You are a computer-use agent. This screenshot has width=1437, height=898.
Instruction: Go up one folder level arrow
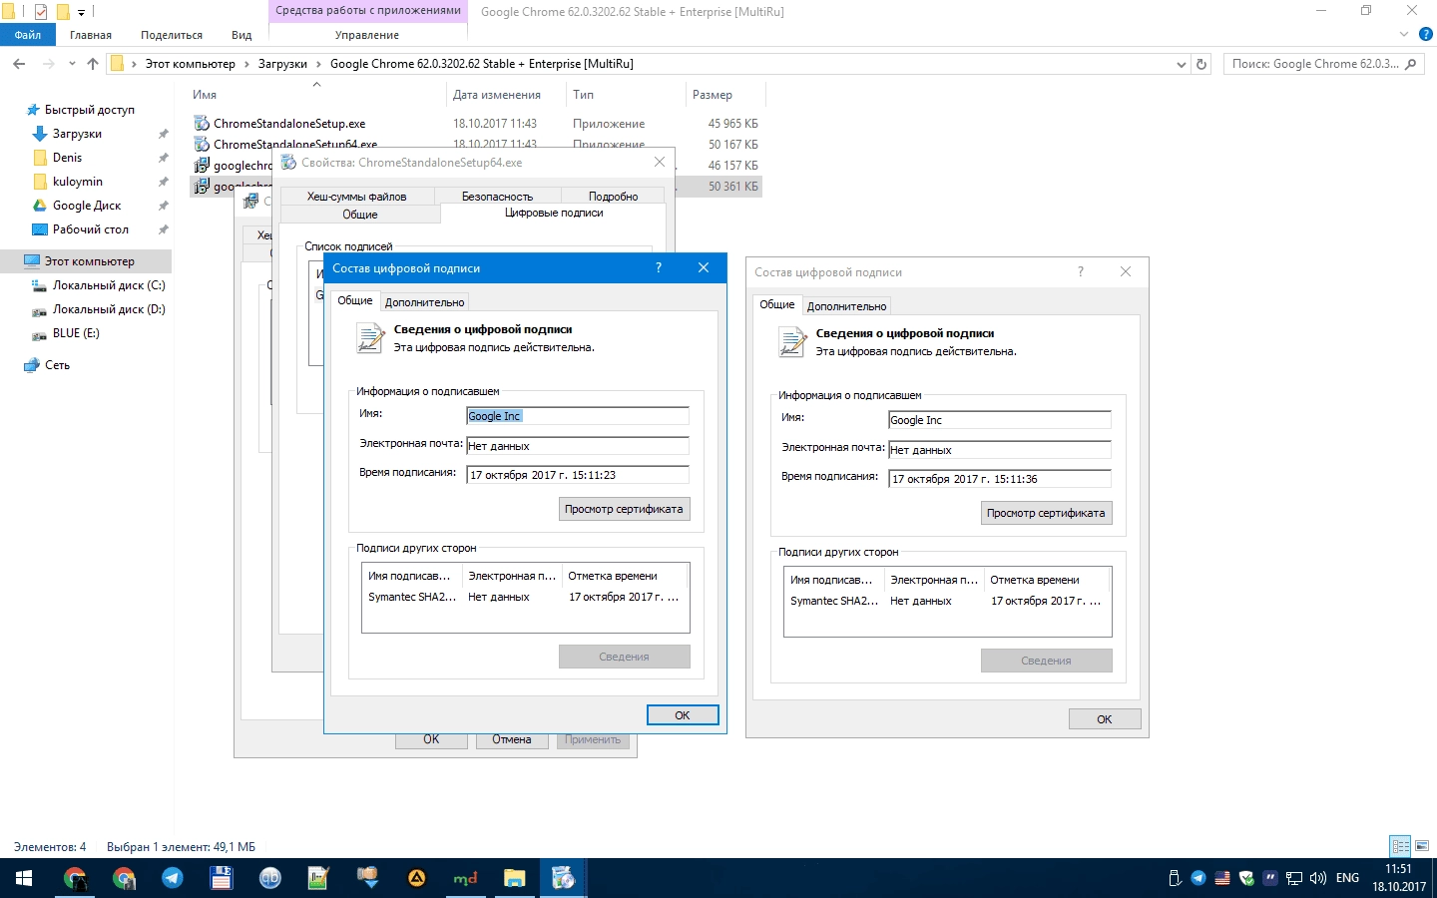click(93, 64)
